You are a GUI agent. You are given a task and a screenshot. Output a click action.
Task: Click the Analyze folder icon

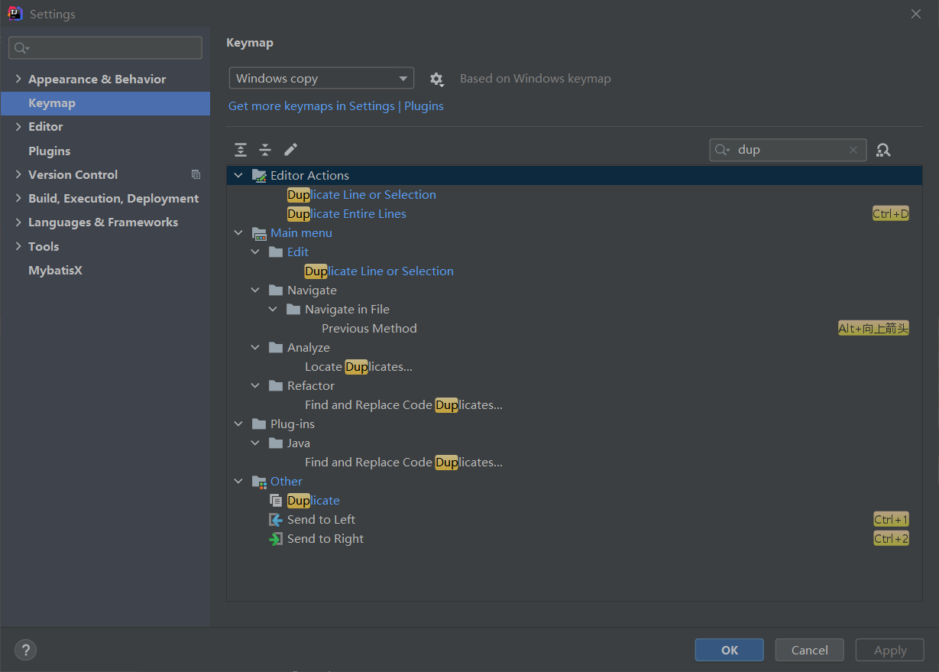click(x=276, y=347)
